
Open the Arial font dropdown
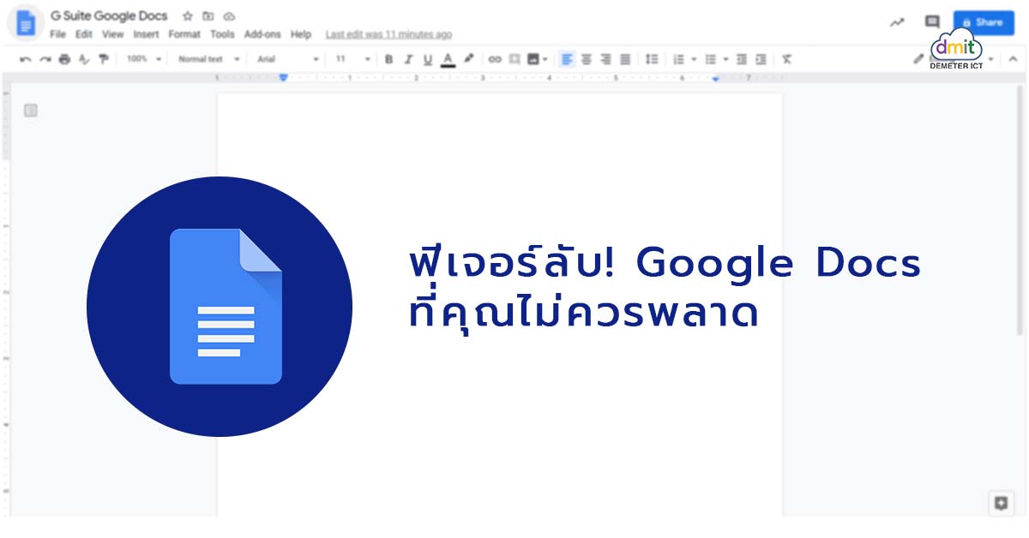coord(287,59)
